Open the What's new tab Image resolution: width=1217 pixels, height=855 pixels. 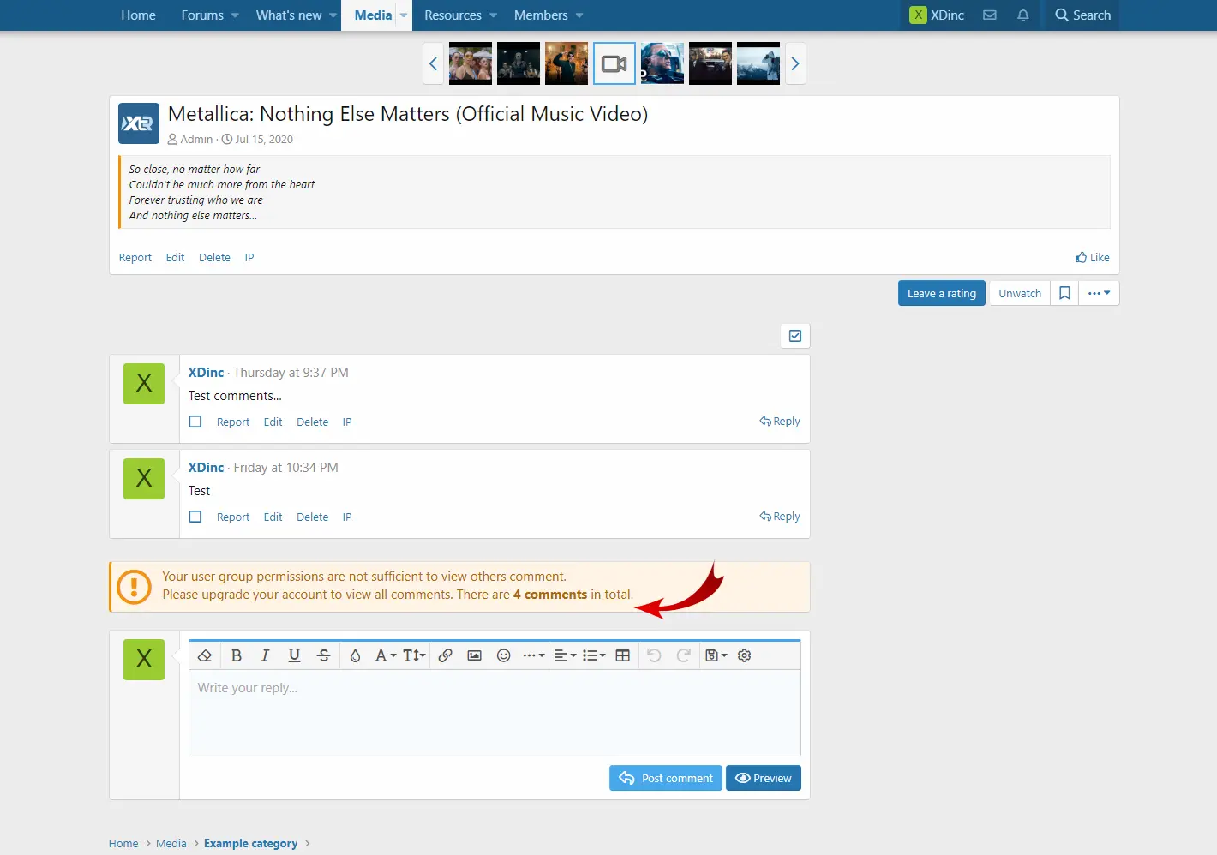pyautogui.click(x=289, y=15)
